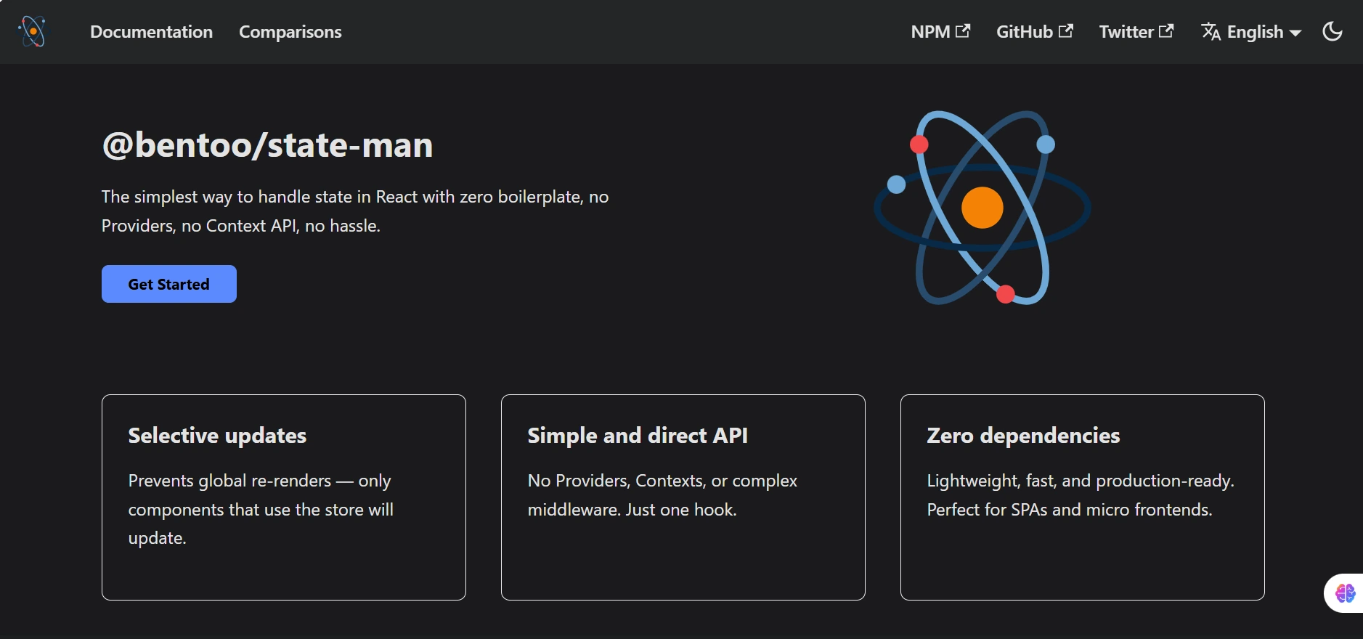
Task: Open the Twitter link
Action: click(1126, 32)
